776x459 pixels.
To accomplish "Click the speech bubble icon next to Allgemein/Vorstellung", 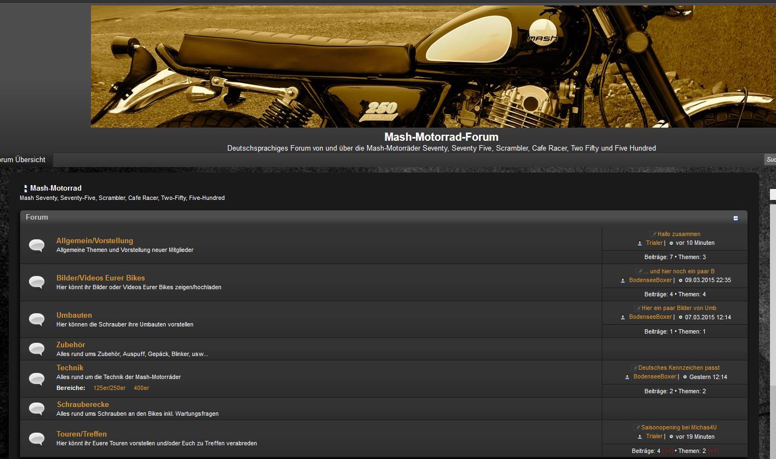I will click(37, 245).
